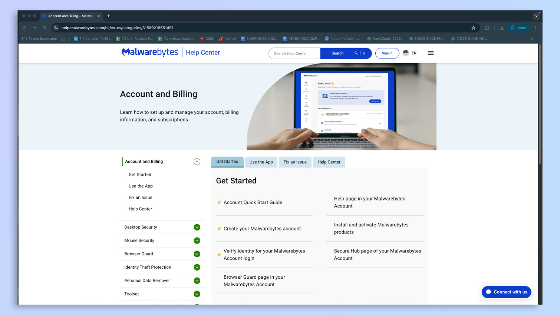Click the site info icon in address bar
The height and width of the screenshot is (315, 560).
(56, 28)
